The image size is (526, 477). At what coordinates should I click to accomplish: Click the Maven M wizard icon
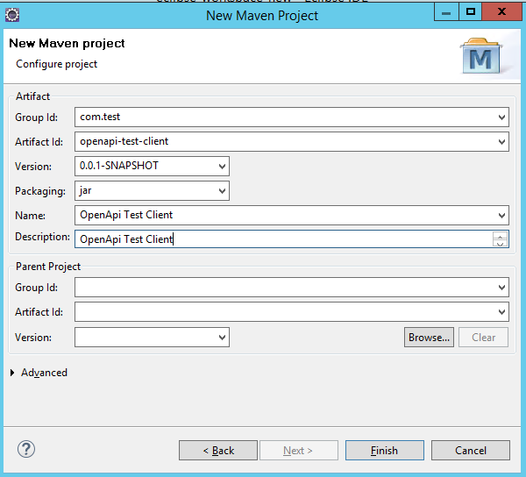pos(481,56)
